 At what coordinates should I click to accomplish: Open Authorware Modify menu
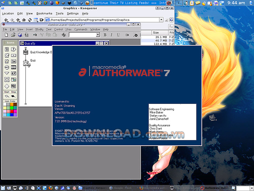(x=39, y=30)
